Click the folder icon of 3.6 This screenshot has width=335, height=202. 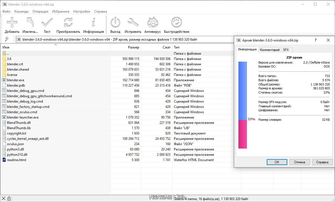[4, 59]
